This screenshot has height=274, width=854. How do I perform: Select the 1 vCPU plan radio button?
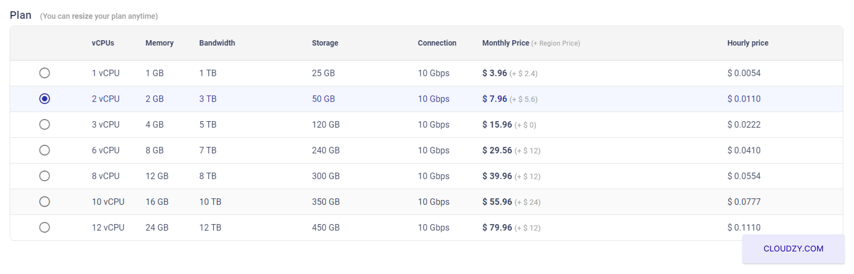[x=44, y=73]
